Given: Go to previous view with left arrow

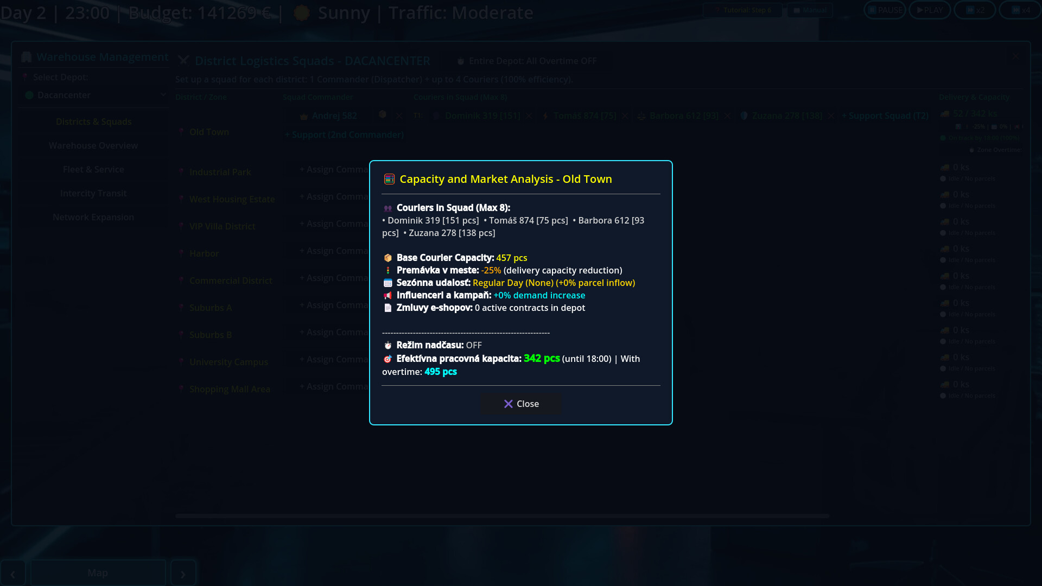Looking at the screenshot, I should tap(12, 574).
